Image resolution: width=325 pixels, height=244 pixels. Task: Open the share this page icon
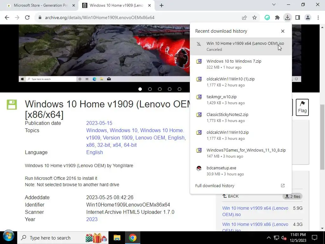coord(244,18)
